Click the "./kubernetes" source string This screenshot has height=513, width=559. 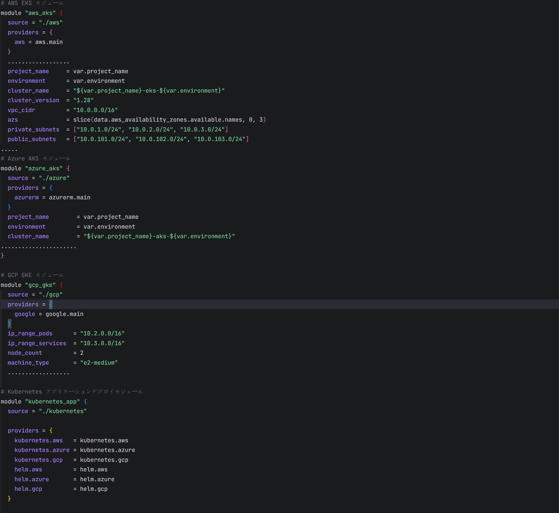(62, 411)
